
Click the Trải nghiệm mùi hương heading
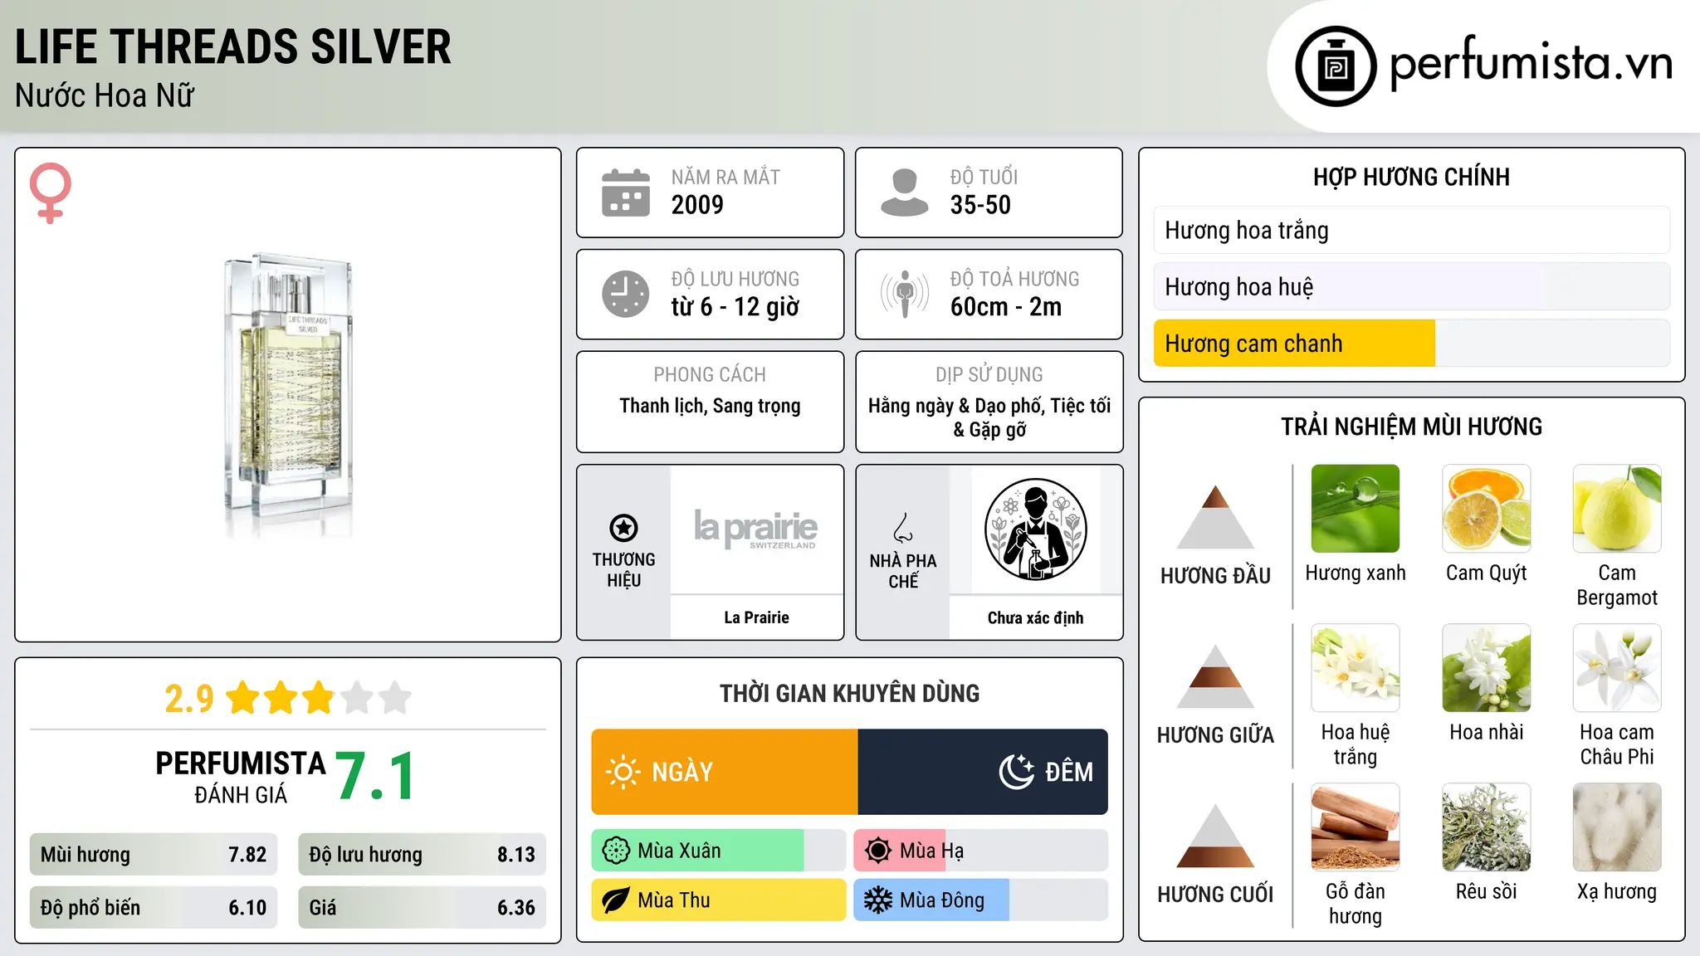(1411, 427)
